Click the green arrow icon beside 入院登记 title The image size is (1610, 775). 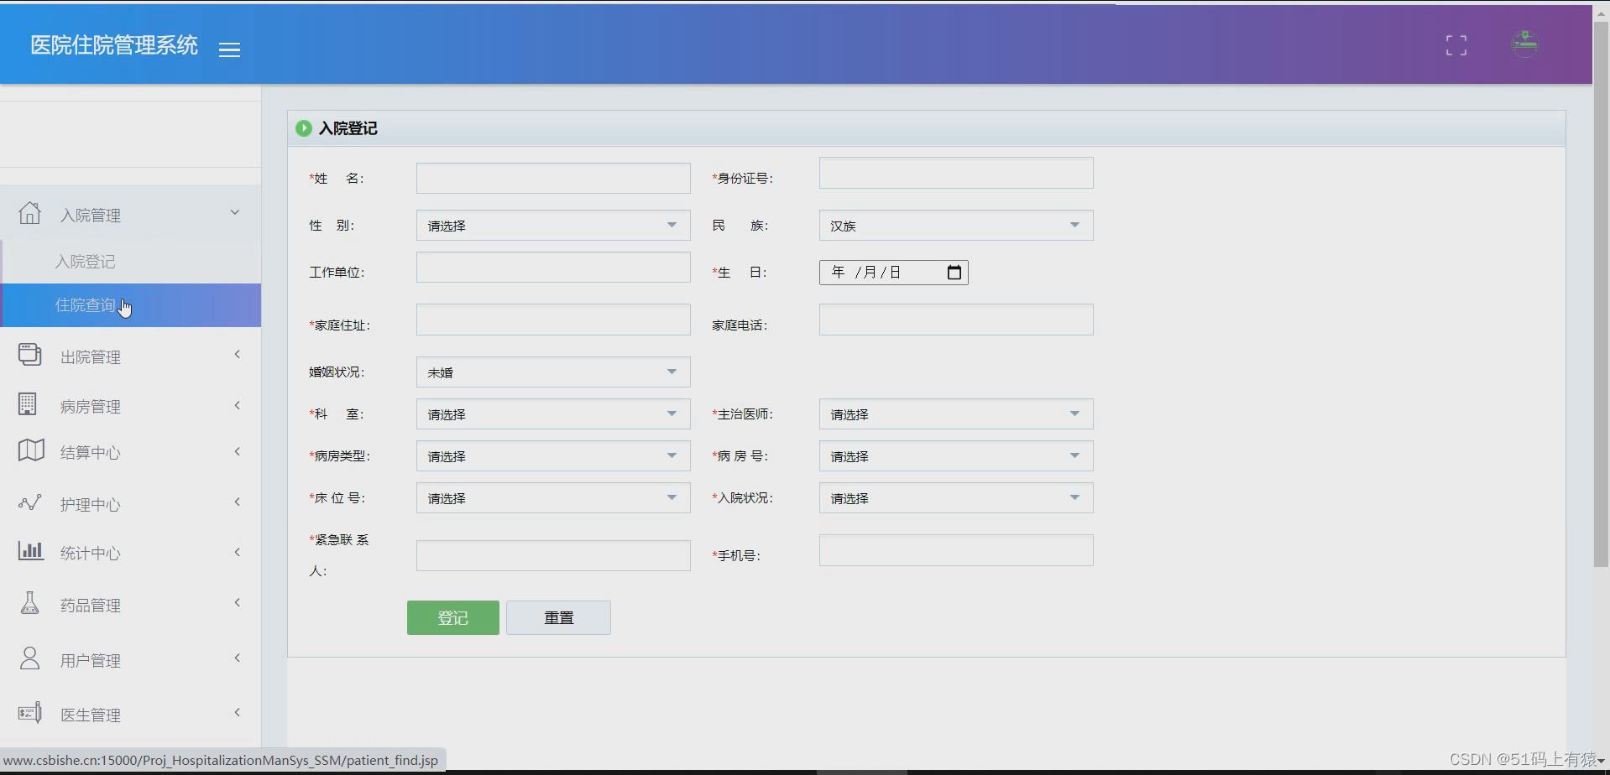(303, 128)
